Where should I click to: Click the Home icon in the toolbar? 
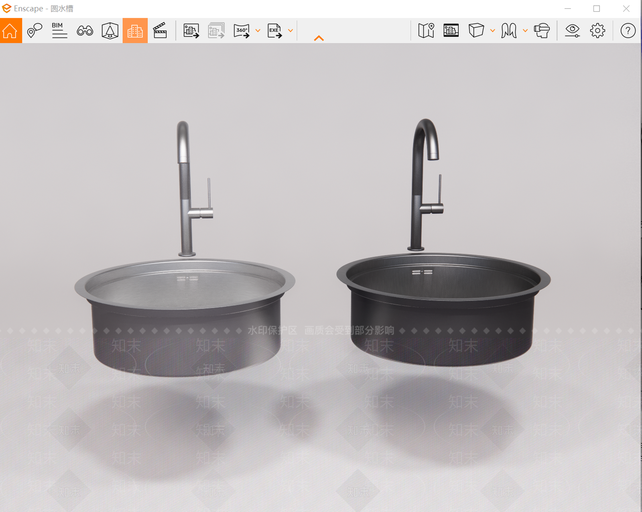(x=10, y=30)
